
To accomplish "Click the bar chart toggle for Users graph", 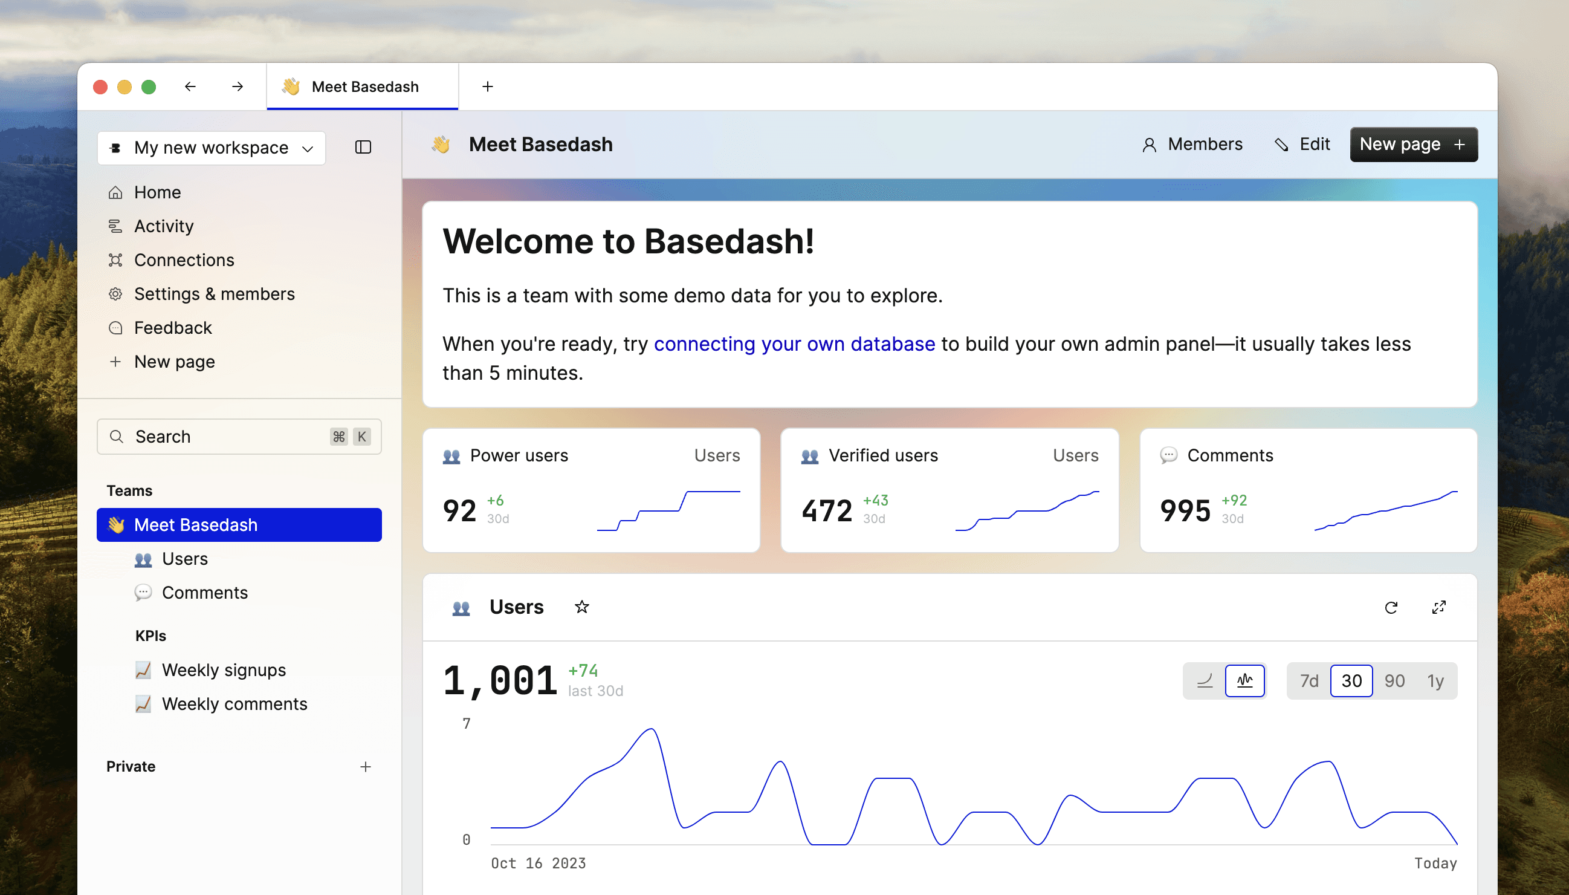I will (x=1244, y=679).
